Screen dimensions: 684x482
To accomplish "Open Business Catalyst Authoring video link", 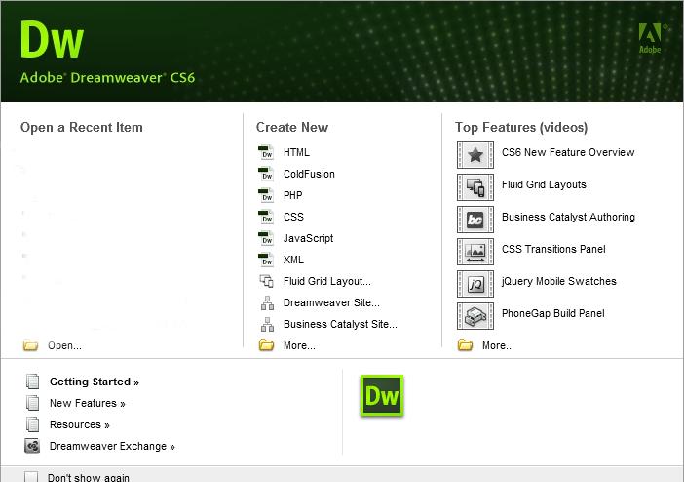I will pyautogui.click(x=568, y=217).
